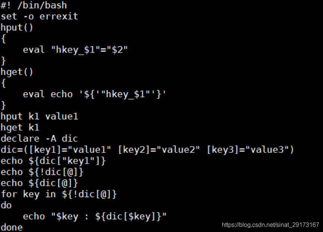The height and width of the screenshot is (232, 323).
Task: Open the blog.csdn.net watermark URL
Action: click(270, 225)
